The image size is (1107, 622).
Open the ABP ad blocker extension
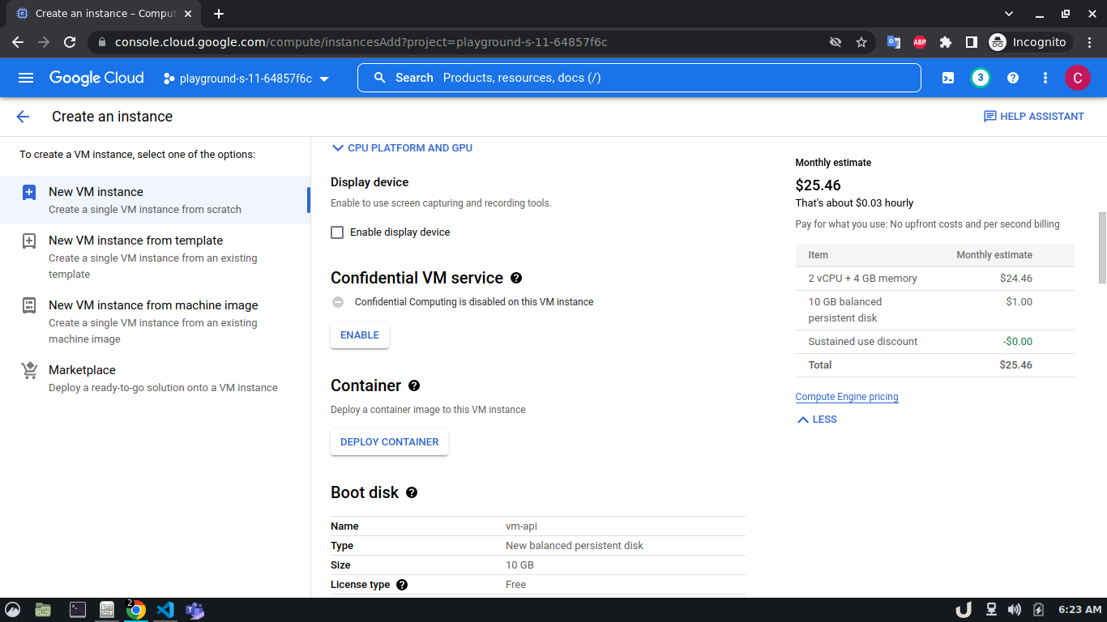pos(920,42)
